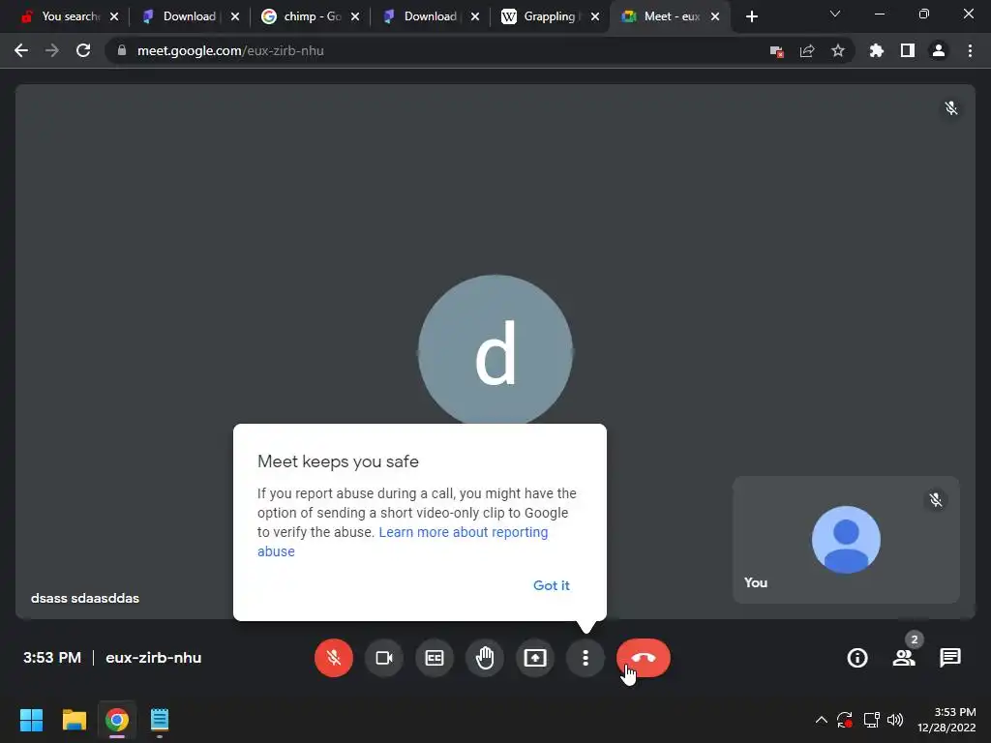Image resolution: width=991 pixels, height=743 pixels.
Task: Open Notepad from taskbar
Action: [x=160, y=720]
